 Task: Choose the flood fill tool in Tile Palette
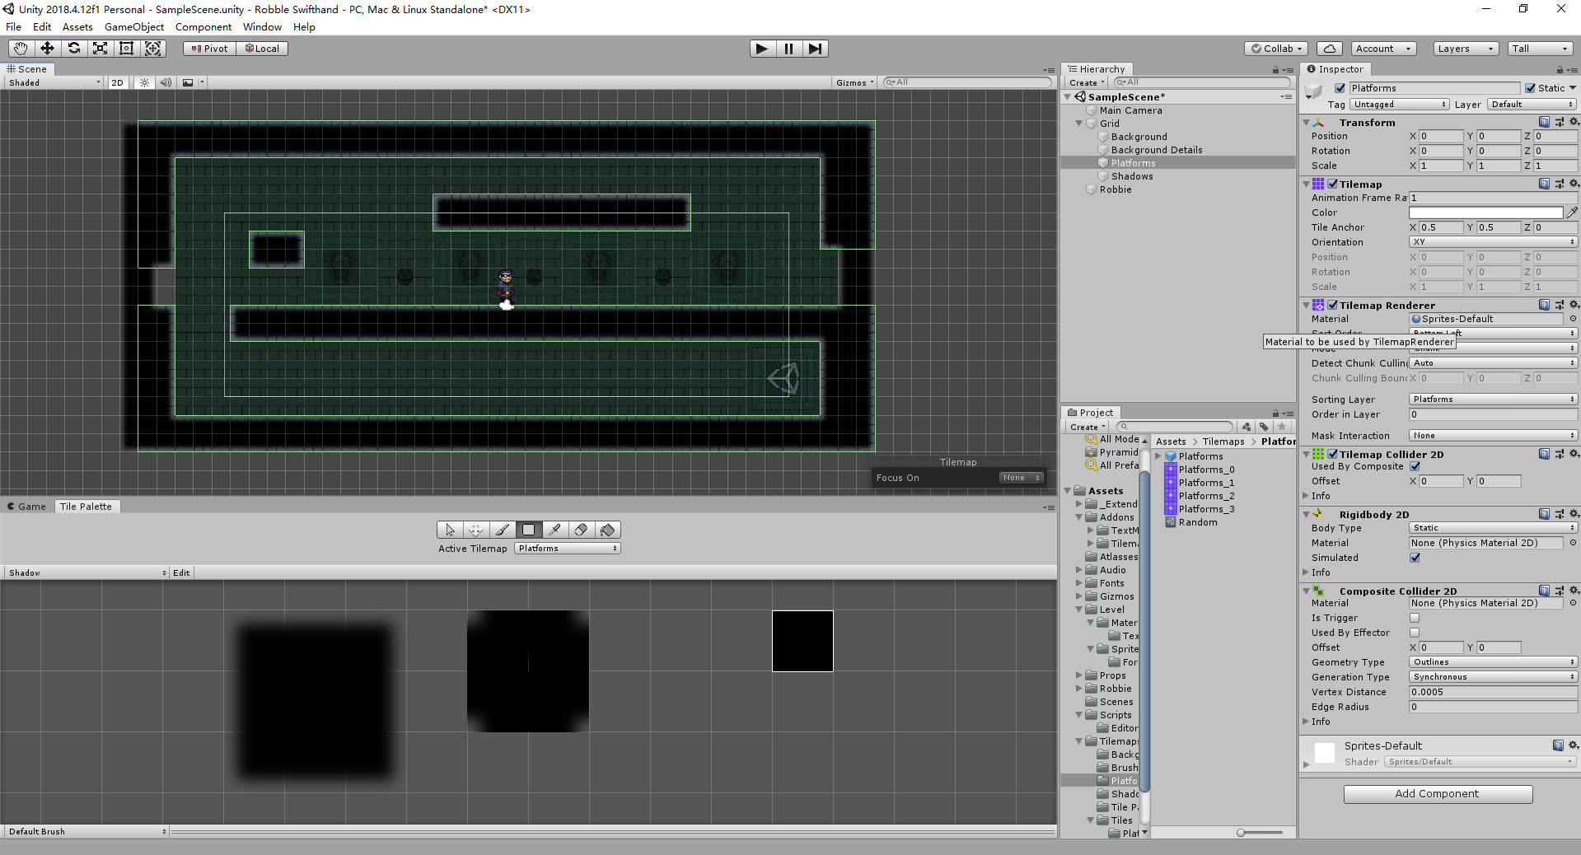click(x=607, y=530)
